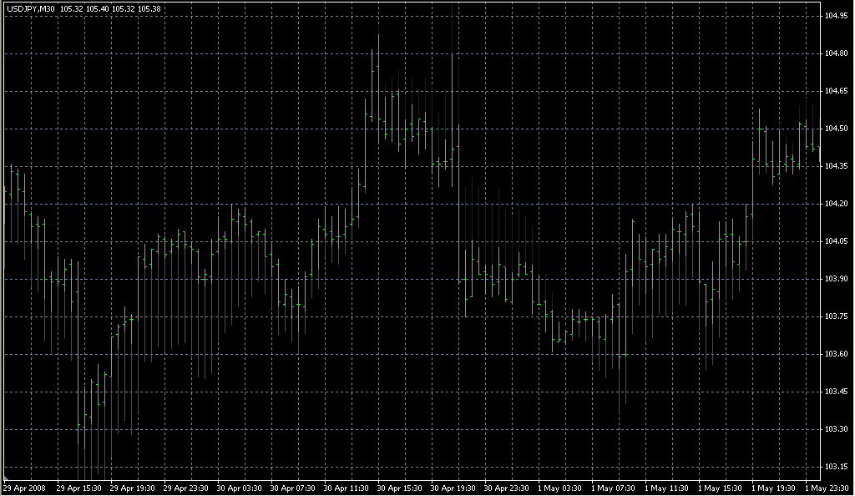
Task: Click the 1 May 03:30 time label
Action: 559,488
